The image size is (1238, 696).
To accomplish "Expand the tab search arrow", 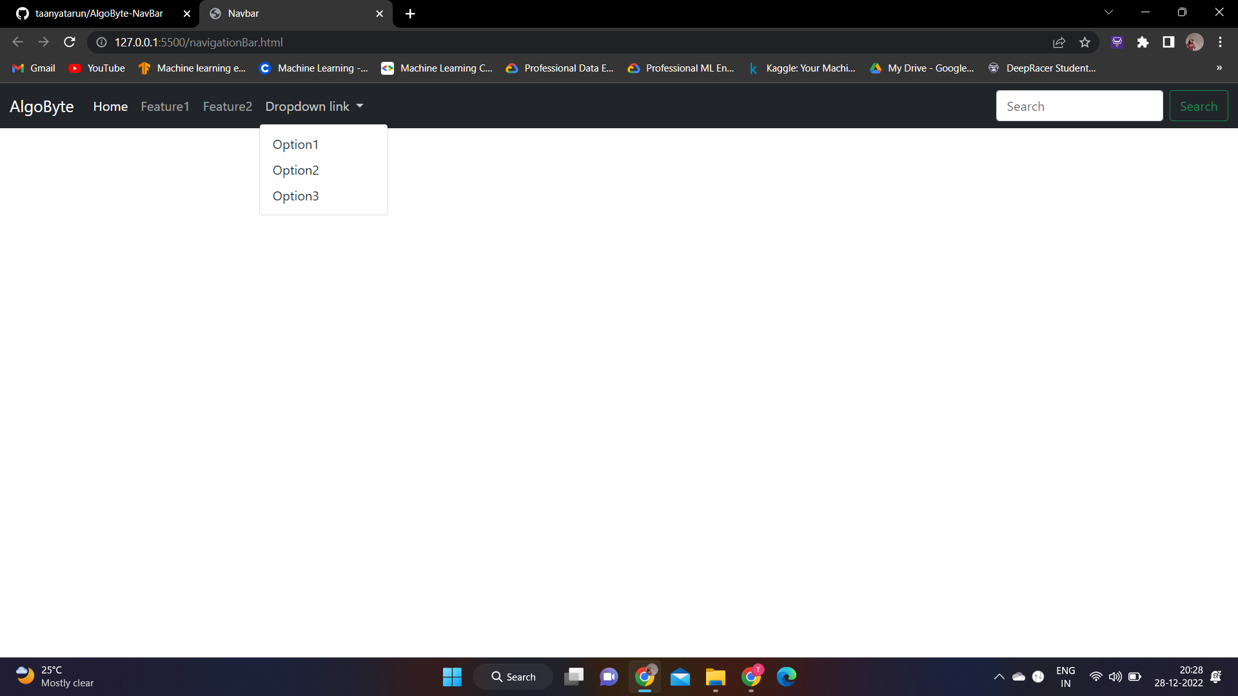I will click(1108, 12).
